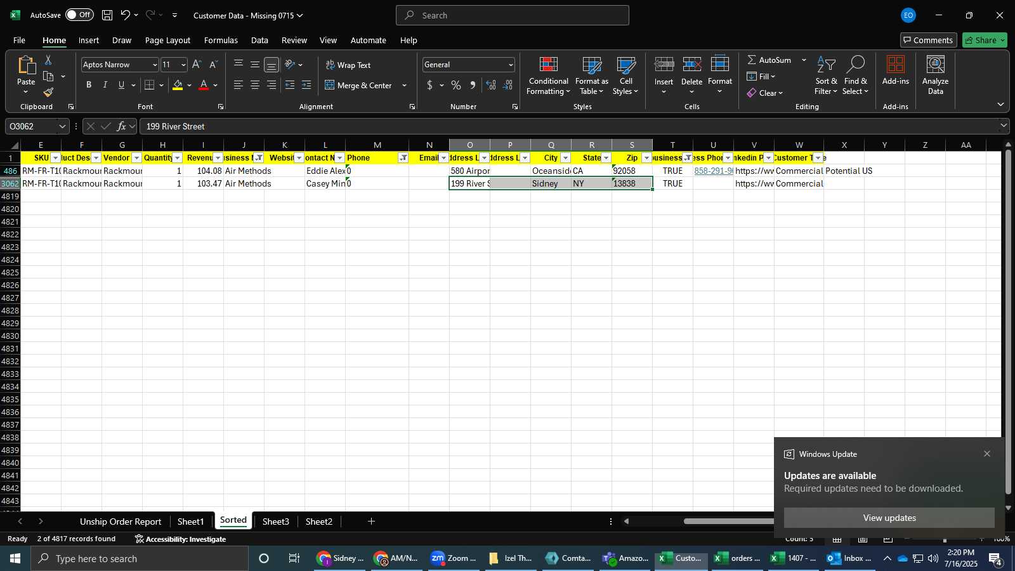The height and width of the screenshot is (571, 1015).
Task: Open the State column filter dropdown
Action: tap(606, 158)
